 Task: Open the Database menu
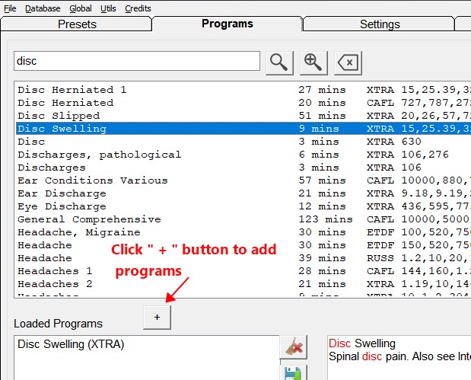(43, 8)
